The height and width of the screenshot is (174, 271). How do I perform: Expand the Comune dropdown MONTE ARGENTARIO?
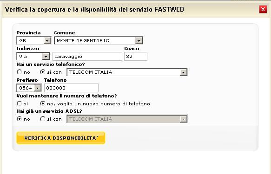point(99,40)
